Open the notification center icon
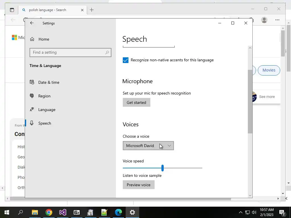The width and height of the screenshot is (291, 218). point(282,212)
